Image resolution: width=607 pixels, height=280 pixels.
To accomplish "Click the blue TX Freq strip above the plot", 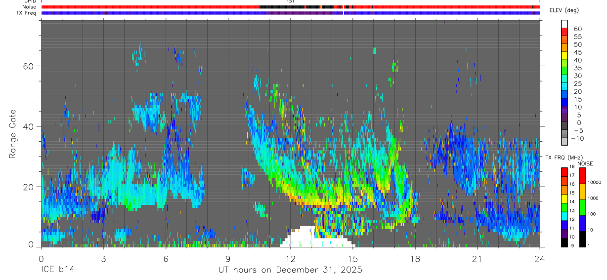I will (291, 13).
